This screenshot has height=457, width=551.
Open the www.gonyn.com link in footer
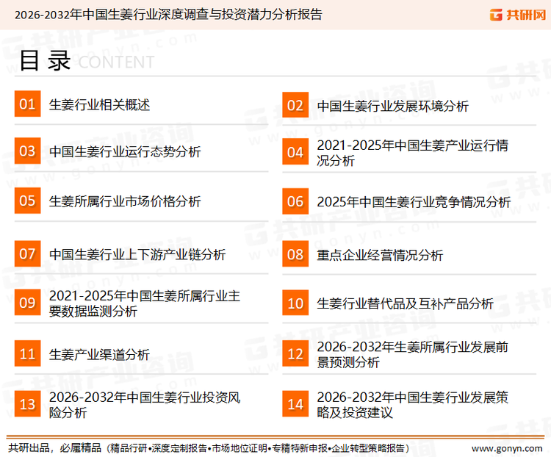pyautogui.click(x=507, y=449)
